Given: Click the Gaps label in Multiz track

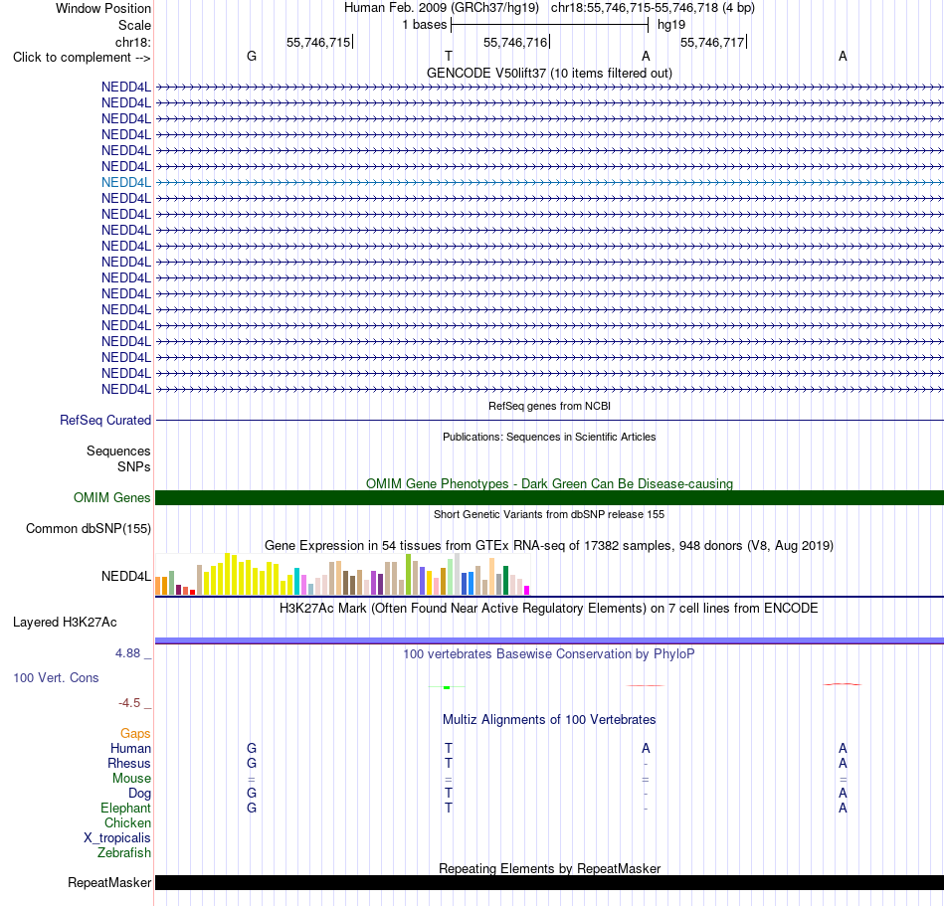Looking at the screenshot, I should [135, 733].
